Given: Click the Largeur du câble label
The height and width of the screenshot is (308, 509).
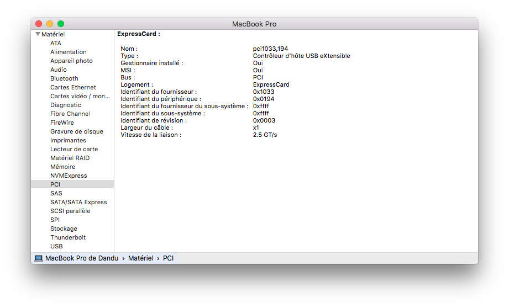Looking at the screenshot, I should pyautogui.click(x=146, y=128).
